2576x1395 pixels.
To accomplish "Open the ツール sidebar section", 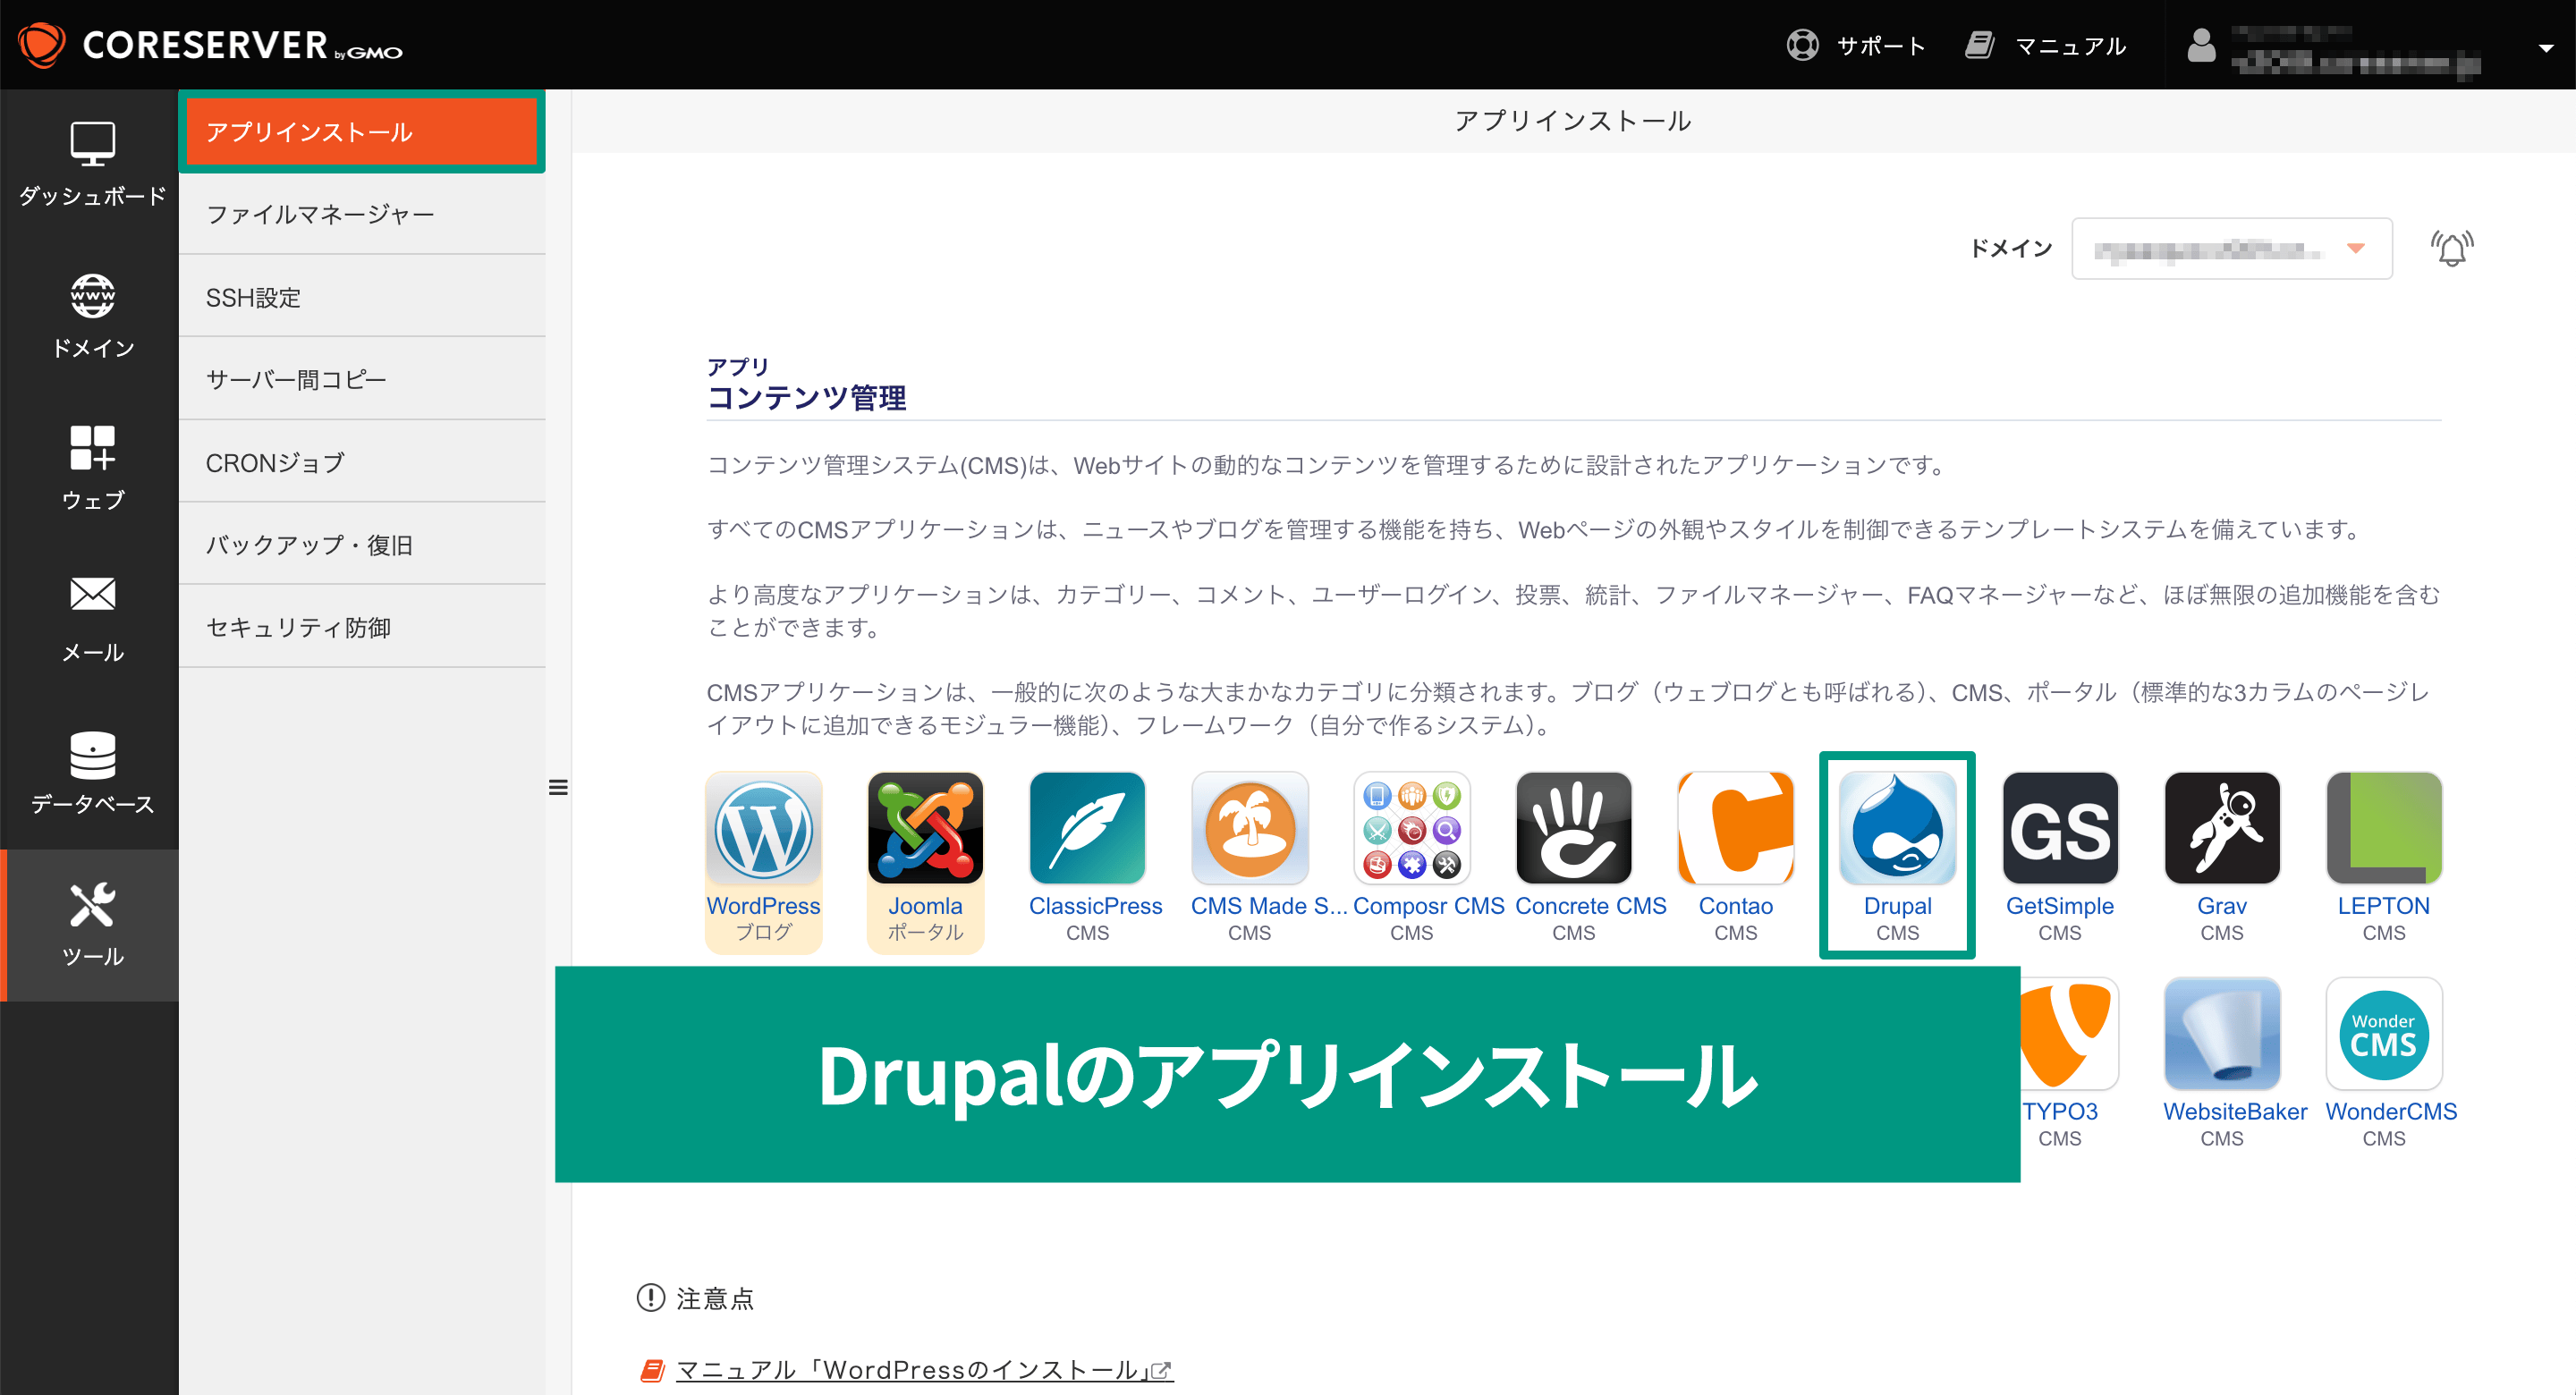I will pyautogui.click(x=92, y=925).
